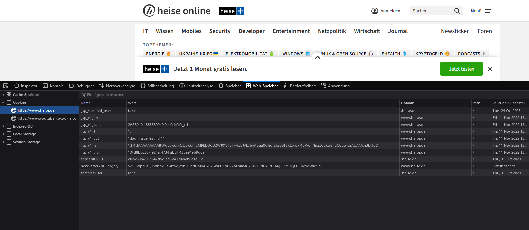The image size is (529, 230).
Task: Switch to the Speicher tab
Action: 229,86
